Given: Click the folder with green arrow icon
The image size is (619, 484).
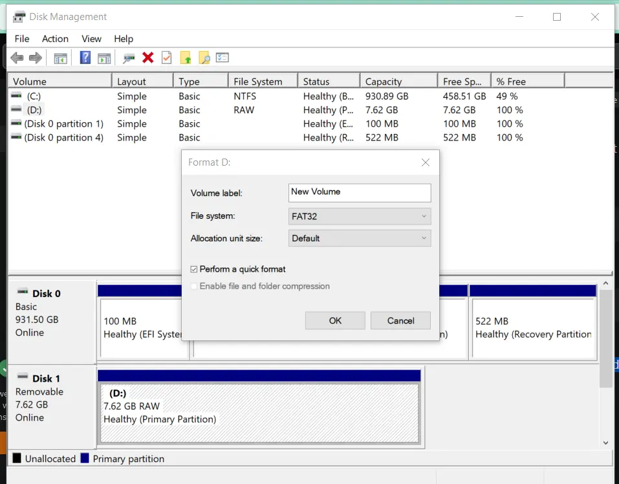Looking at the screenshot, I should tap(185, 58).
